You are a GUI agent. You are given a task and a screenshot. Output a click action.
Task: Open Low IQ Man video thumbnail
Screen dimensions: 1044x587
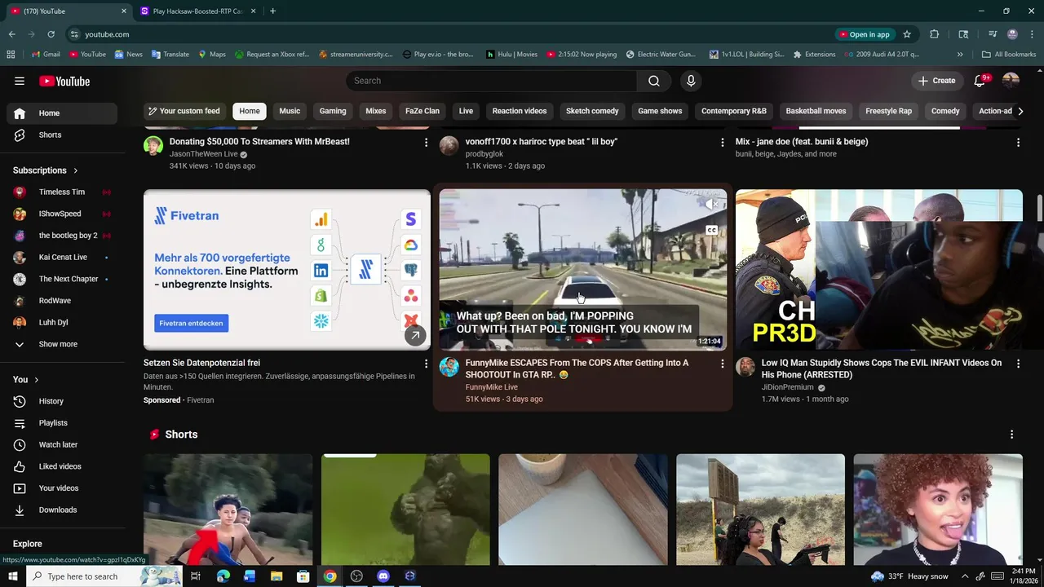click(879, 270)
